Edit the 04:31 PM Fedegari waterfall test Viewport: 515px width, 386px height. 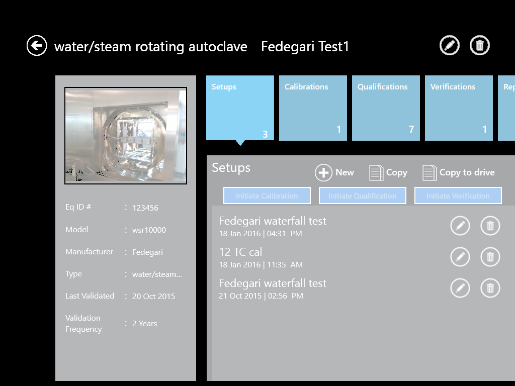click(460, 226)
